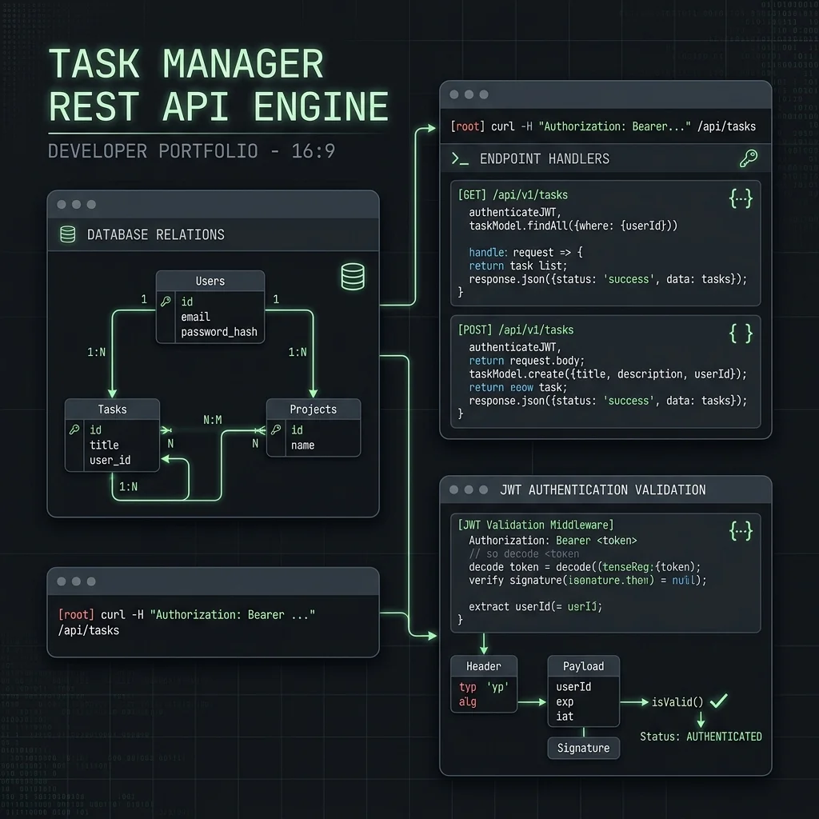Screen dimensions: 819x819
Task: Click the exp field in Payload
Action: (x=565, y=701)
